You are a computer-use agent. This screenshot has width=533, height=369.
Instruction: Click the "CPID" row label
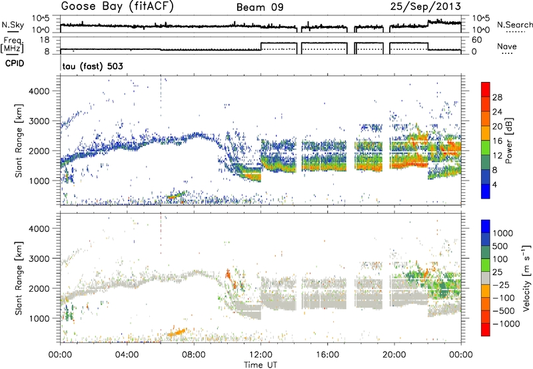[15, 63]
